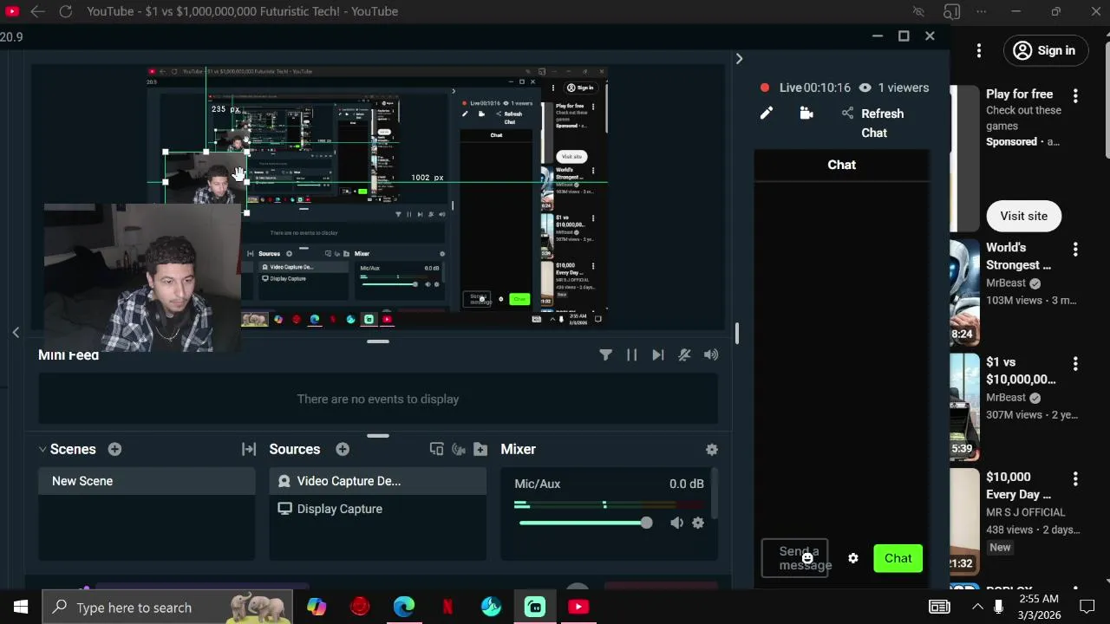The image size is (1110, 624).
Task: Click the Send a message field
Action: tap(794, 558)
